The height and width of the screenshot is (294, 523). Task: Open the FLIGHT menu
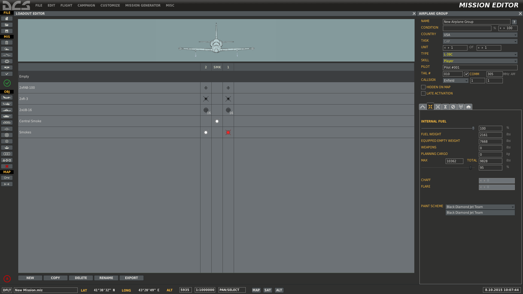66,5
